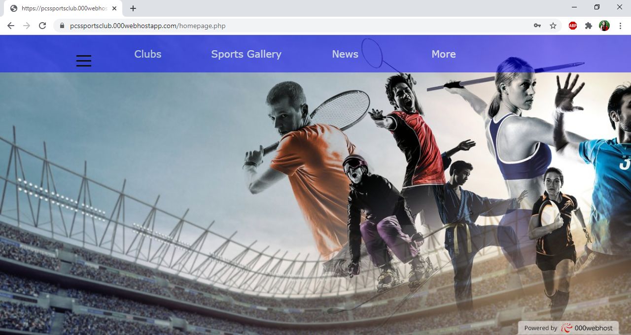This screenshot has width=631, height=335.
Task: Click the profile avatar icon
Action: 604,25
